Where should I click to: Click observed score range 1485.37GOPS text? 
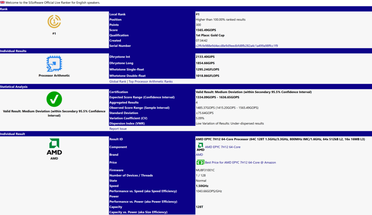tap(227, 108)
